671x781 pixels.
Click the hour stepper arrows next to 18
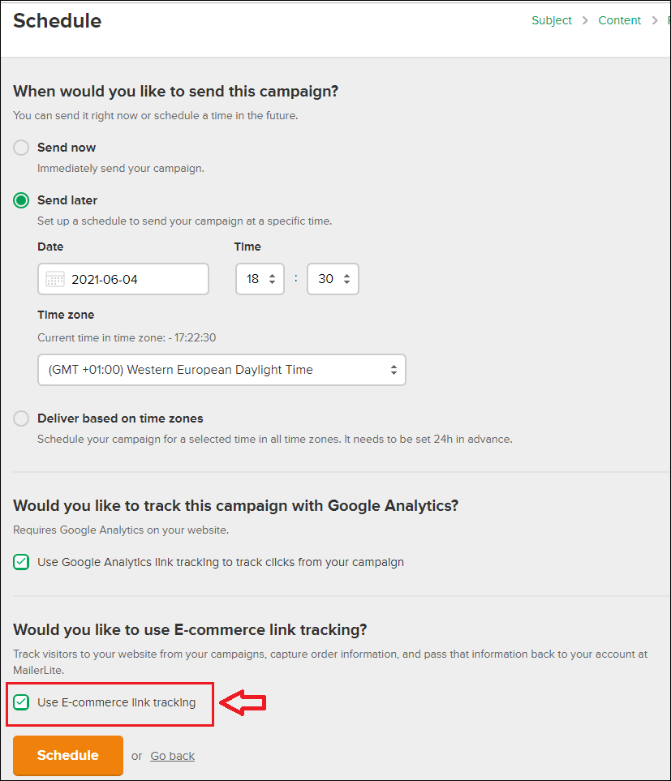272,279
